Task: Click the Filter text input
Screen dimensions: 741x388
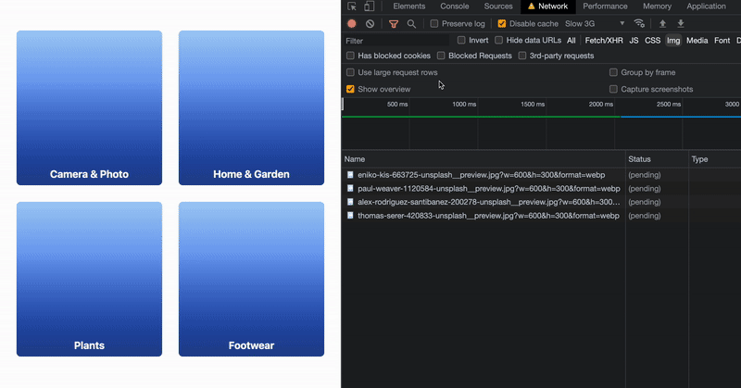Action: tap(396, 41)
